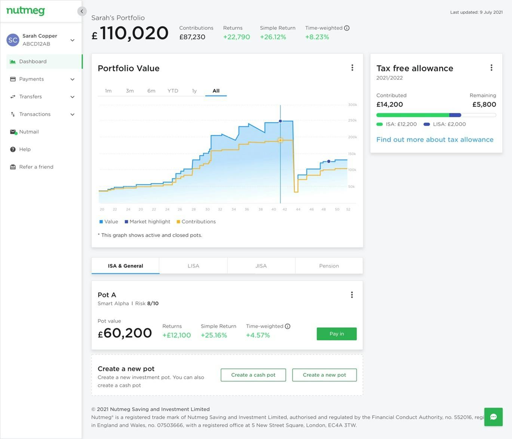Click the Value legend square

point(101,222)
